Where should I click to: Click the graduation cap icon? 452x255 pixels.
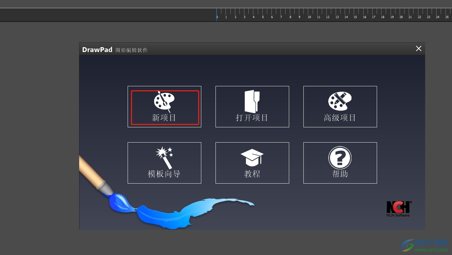(252, 157)
